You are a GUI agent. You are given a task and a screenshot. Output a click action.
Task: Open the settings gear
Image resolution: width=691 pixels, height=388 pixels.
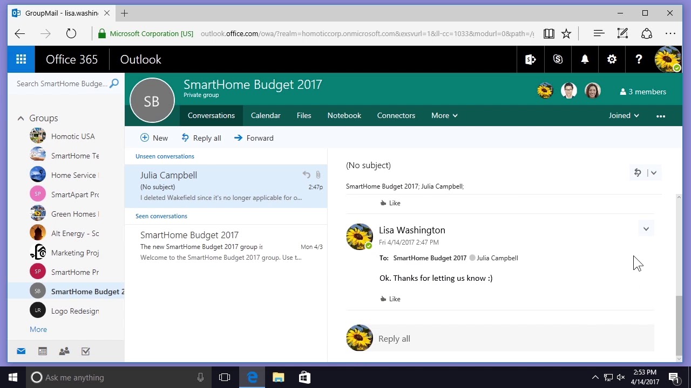(612, 59)
